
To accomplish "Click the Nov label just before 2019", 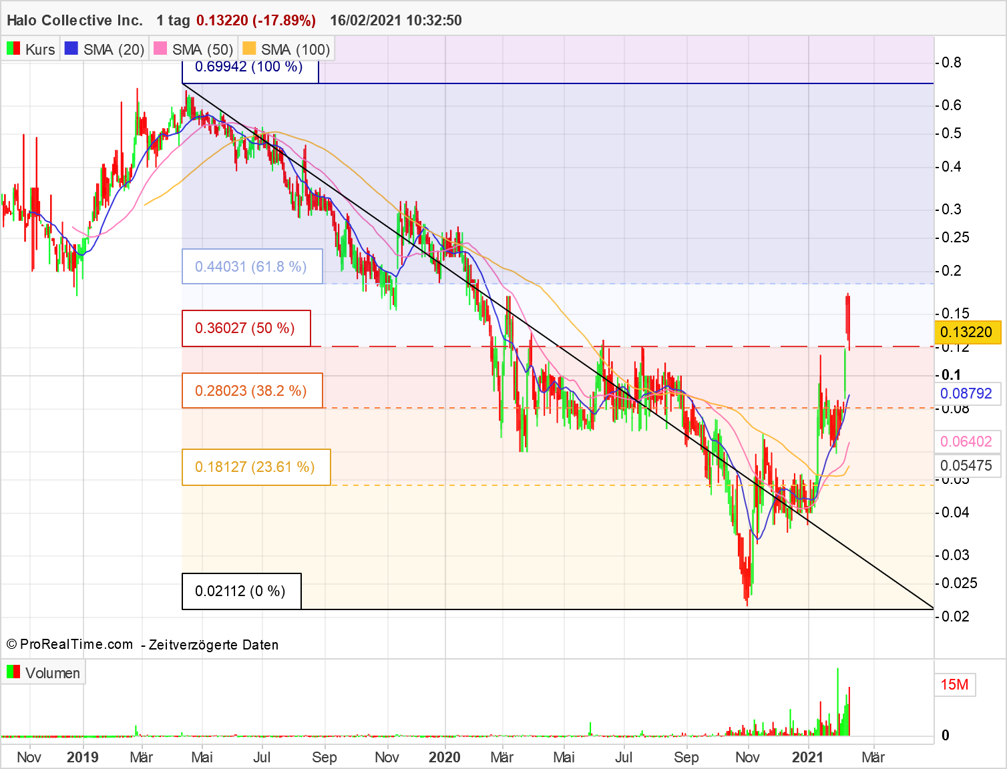I will click(29, 757).
